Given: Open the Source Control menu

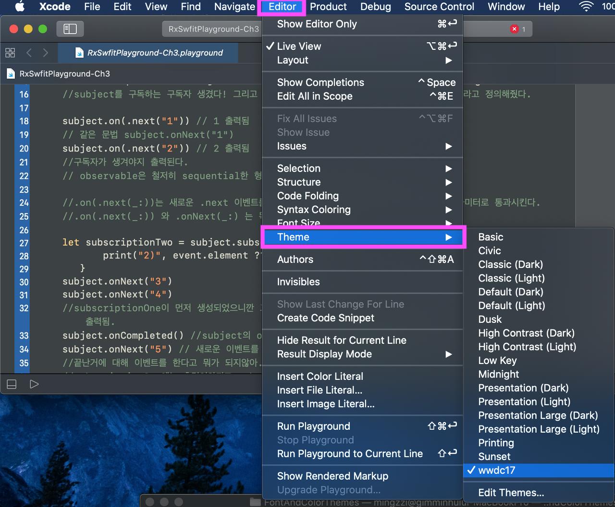Looking at the screenshot, I should (x=439, y=6).
